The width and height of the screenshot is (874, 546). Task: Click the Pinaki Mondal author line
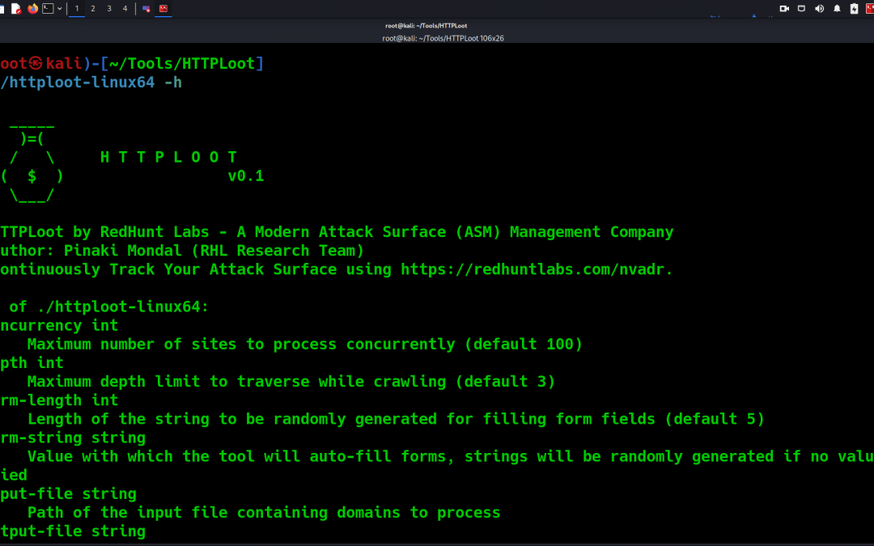click(x=182, y=251)
